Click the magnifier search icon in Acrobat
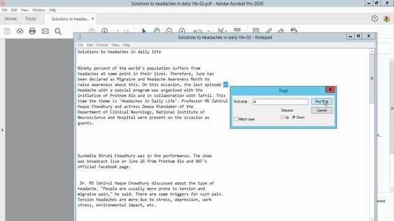394x221 pixels. [x=58, y=31]
